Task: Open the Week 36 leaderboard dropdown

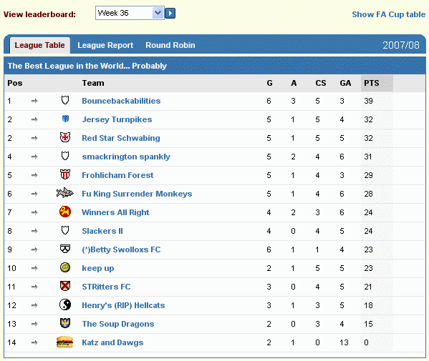Action: click(130, 13)
